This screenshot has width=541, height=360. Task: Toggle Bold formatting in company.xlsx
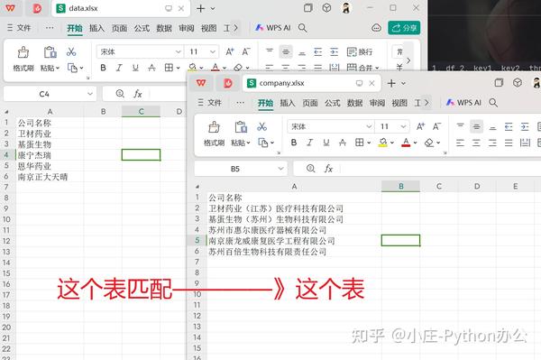click(x=294, y=143)
